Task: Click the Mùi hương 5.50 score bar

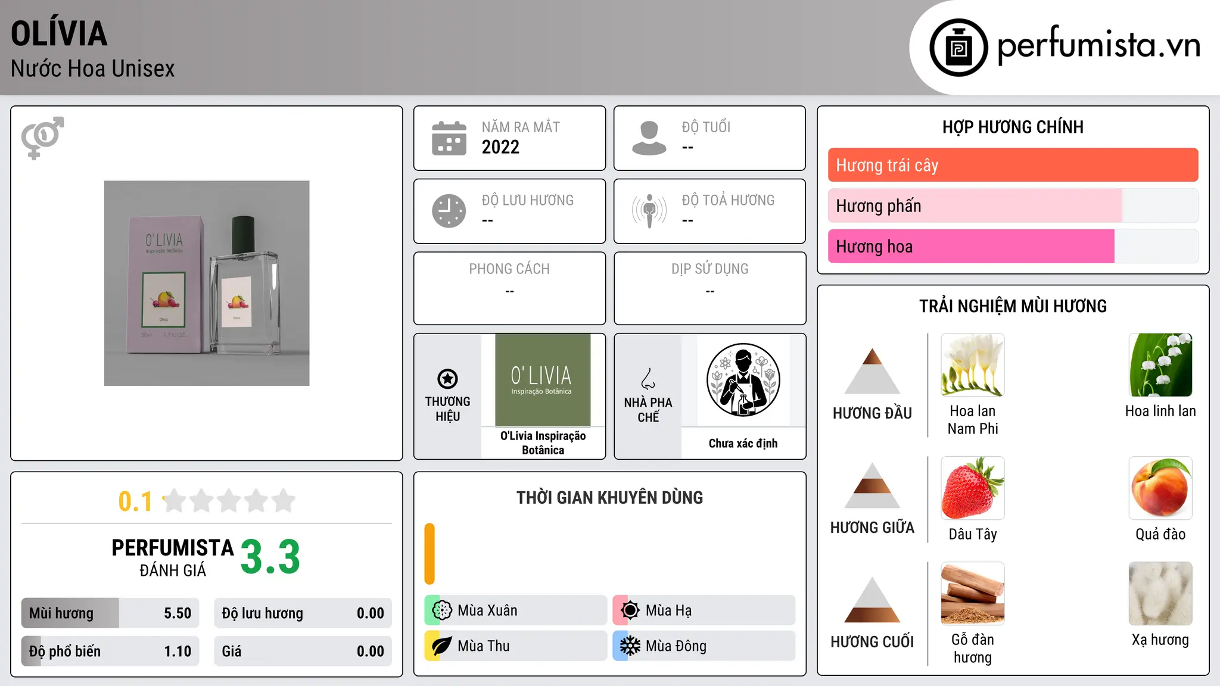Action: [x=110, y=613]
